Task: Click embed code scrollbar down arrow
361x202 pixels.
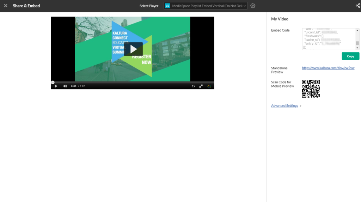Action: click(357, 48)
